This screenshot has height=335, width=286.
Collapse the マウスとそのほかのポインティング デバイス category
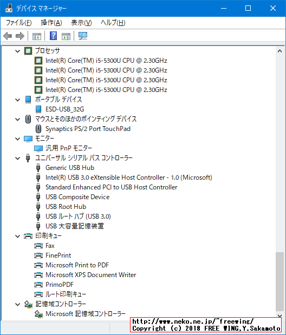[x=18, y=119]
